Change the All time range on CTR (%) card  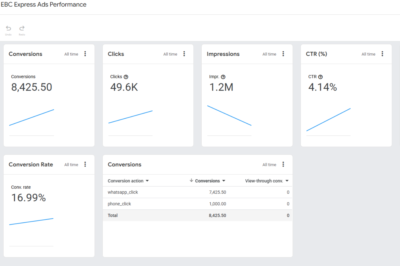tap(368, 54)
